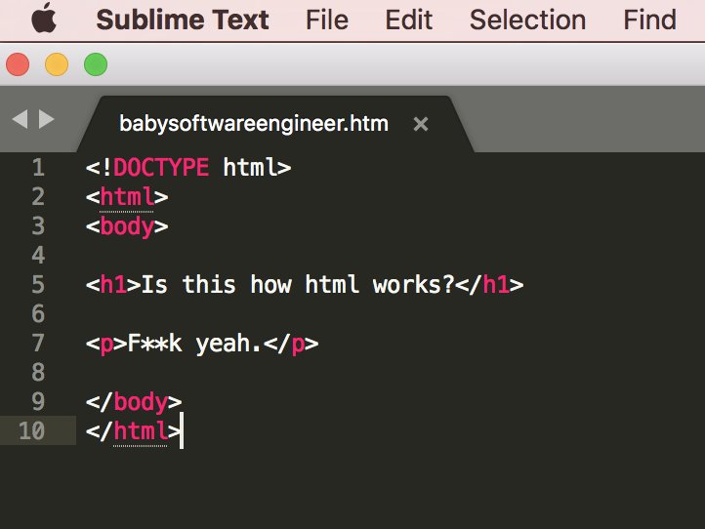The width and height of the screenshot is (705, 529).
Task: Click the blank line 4 in the editor
Action: click(391, 255)
